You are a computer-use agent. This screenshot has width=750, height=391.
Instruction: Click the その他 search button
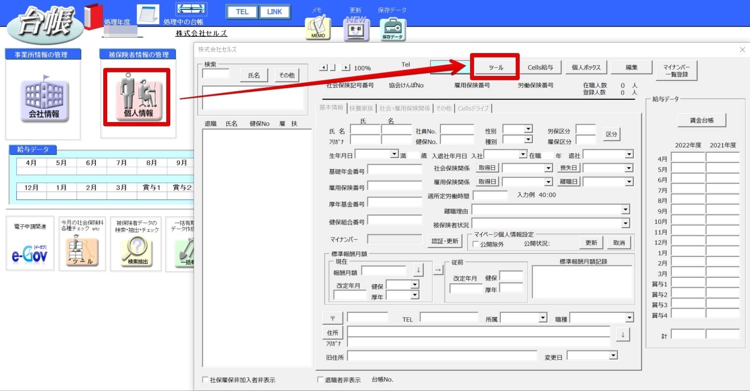tap(286, 75)
